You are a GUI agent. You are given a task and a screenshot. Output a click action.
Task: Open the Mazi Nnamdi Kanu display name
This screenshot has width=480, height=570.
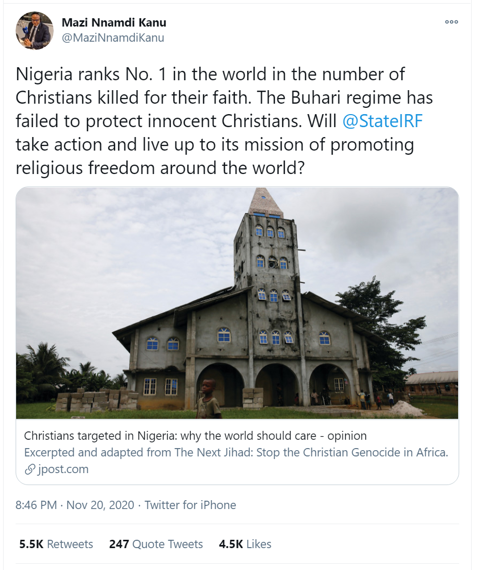(x=114, y=23)
